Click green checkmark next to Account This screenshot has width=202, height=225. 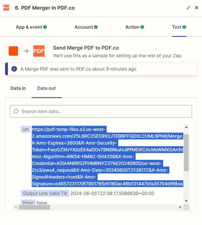tap(96, 27)
